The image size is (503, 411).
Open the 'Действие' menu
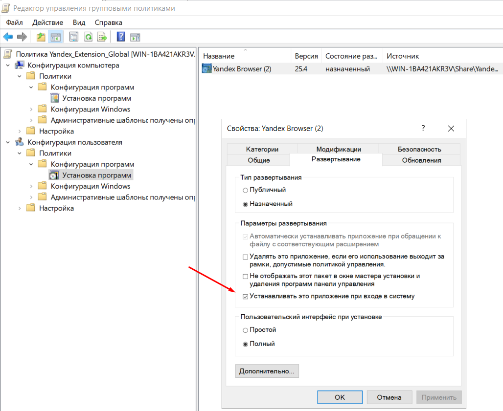(x=47, y=22)
